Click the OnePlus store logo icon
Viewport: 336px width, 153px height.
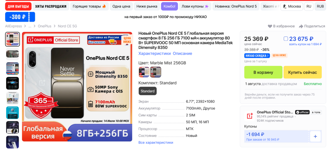[x=250, y=116]
